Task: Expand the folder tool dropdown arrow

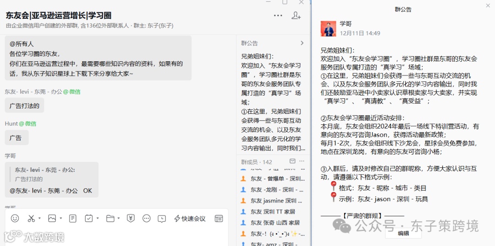Action: [x=118, y=218]
